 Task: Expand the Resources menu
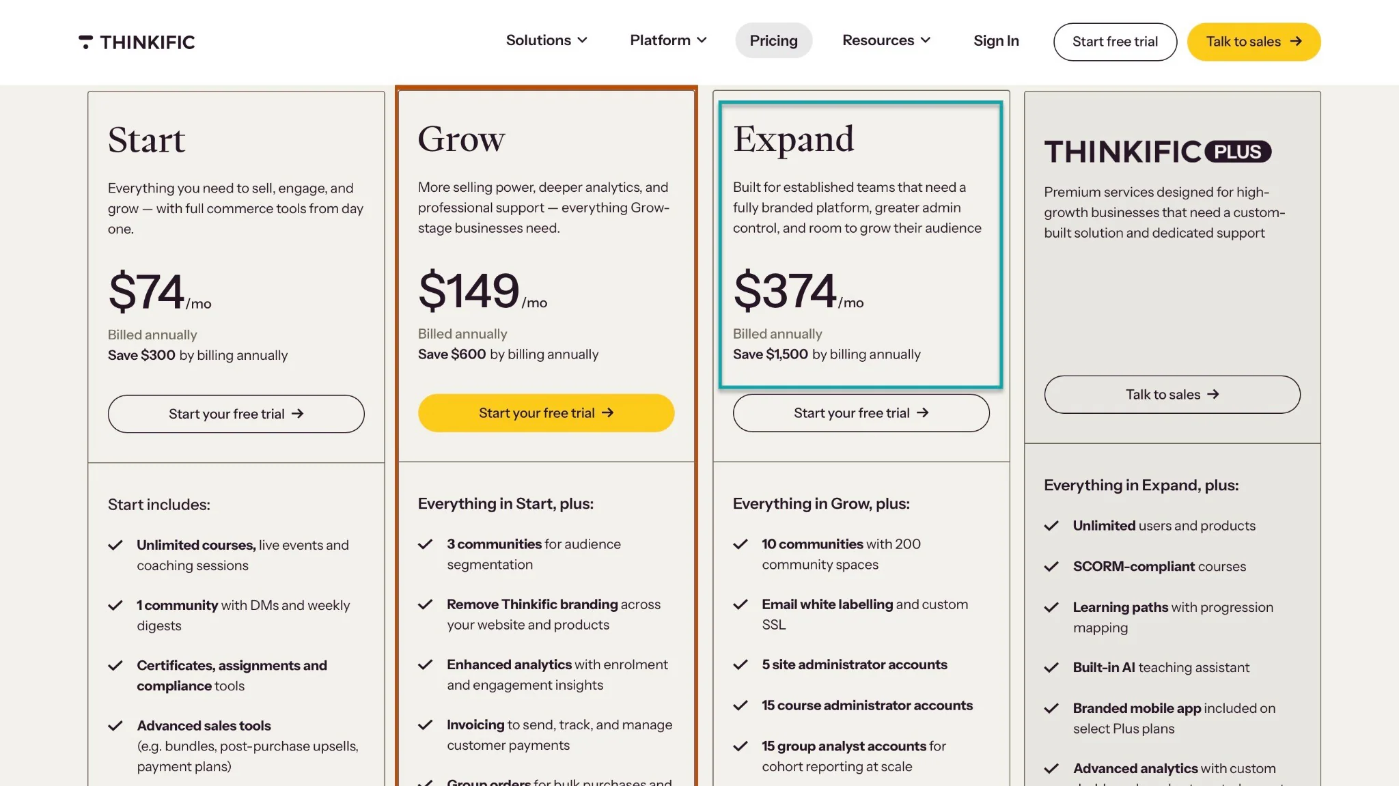pyautogui.click(x=886, y=40)
